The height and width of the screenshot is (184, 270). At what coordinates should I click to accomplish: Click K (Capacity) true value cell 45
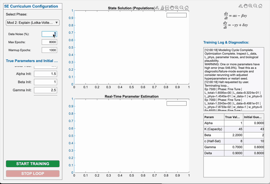click(234, 129)
